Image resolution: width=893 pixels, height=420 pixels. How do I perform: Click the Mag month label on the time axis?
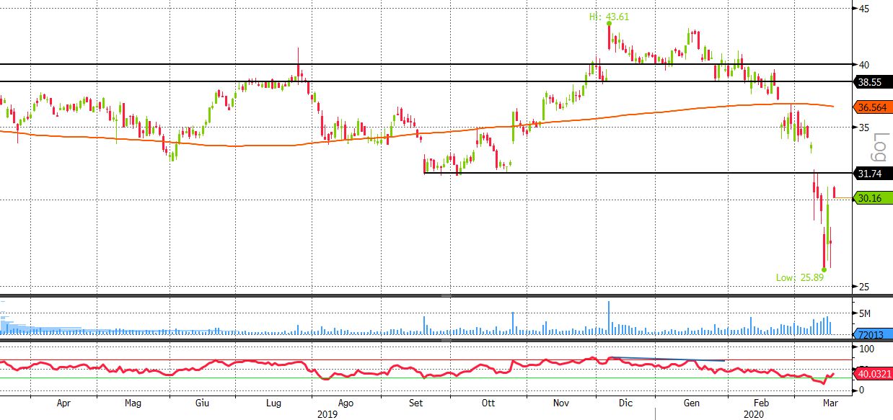(x=133, y=405)
